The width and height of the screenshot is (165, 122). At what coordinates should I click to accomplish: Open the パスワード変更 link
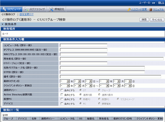click(139, 10)
